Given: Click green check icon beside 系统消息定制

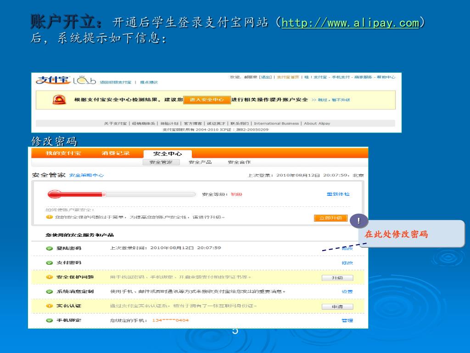Looking at the screenshot, I should pyautogui.click(x=50, y=291).
